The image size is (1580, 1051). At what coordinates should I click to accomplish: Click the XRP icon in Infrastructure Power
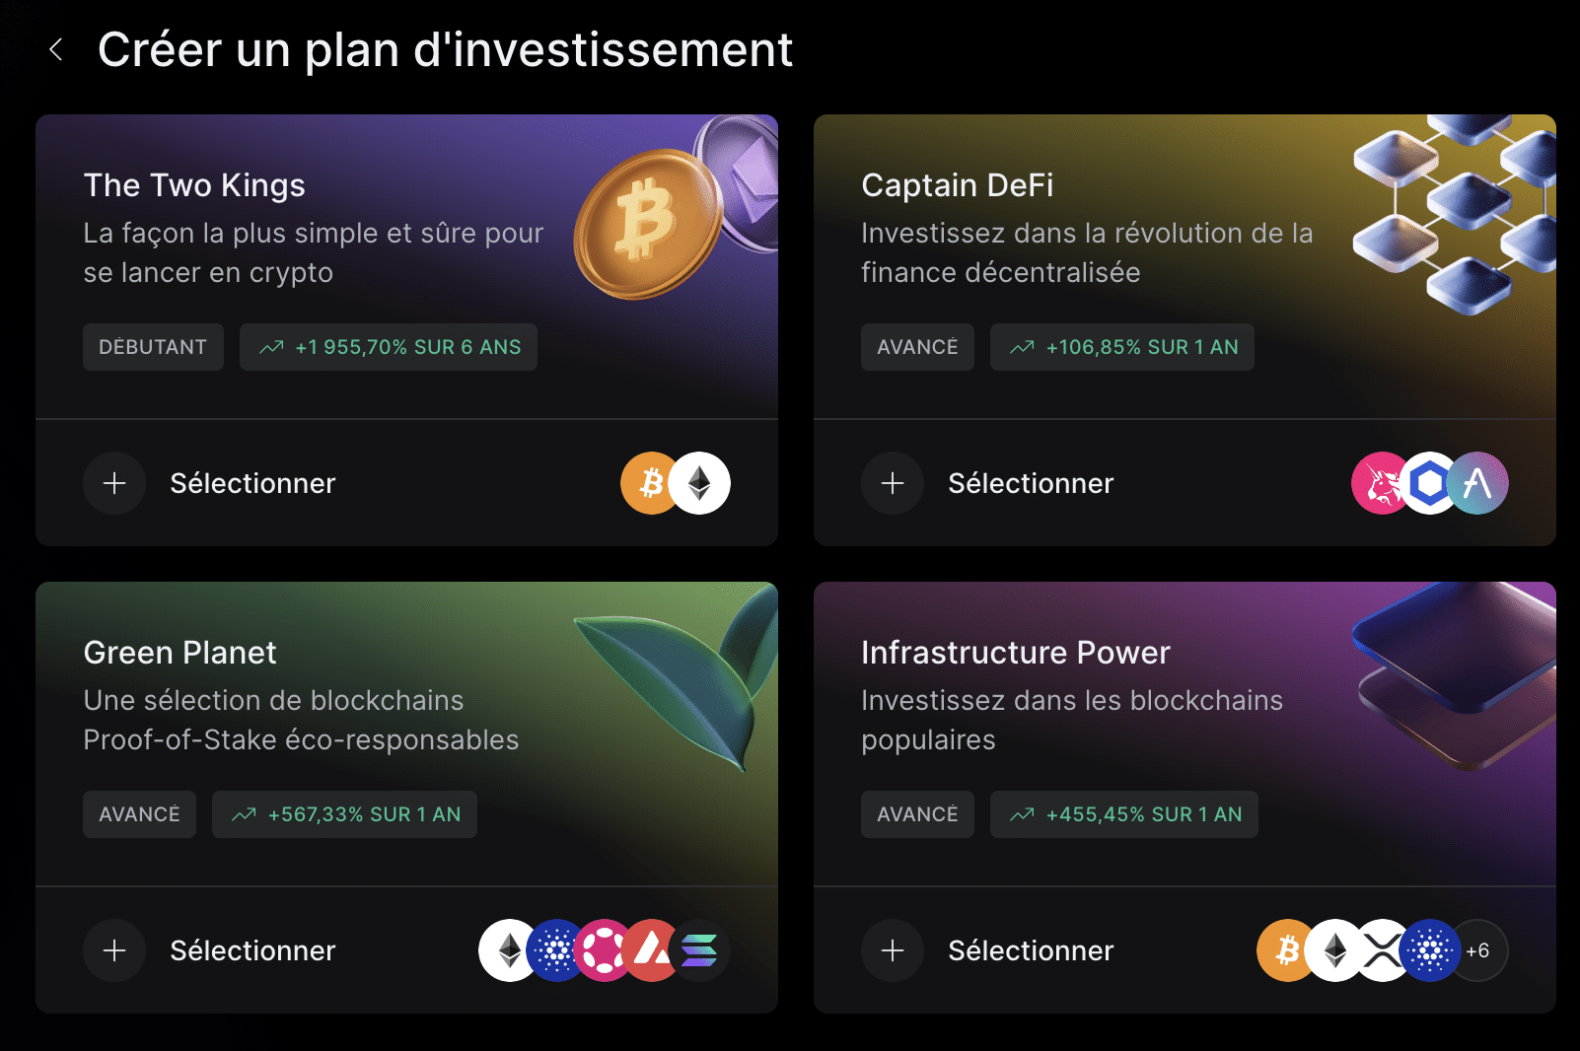coord(1383,950)
